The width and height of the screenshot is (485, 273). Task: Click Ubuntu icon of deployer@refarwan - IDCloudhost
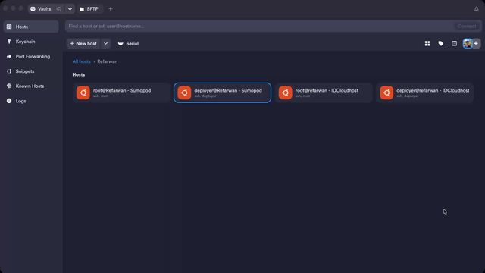click(386, 93)
